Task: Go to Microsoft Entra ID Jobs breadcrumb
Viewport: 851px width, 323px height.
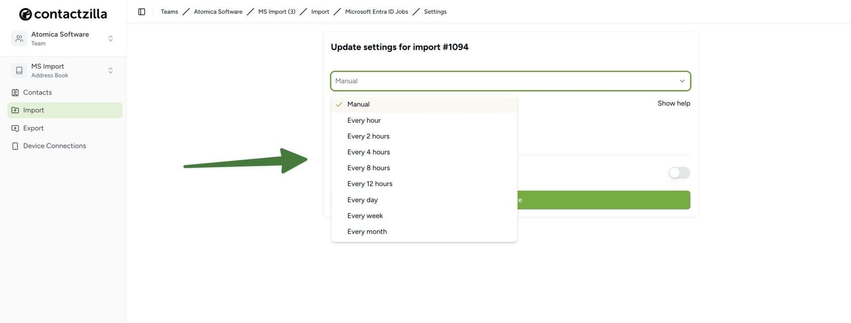Action: [x=377, y=12]
